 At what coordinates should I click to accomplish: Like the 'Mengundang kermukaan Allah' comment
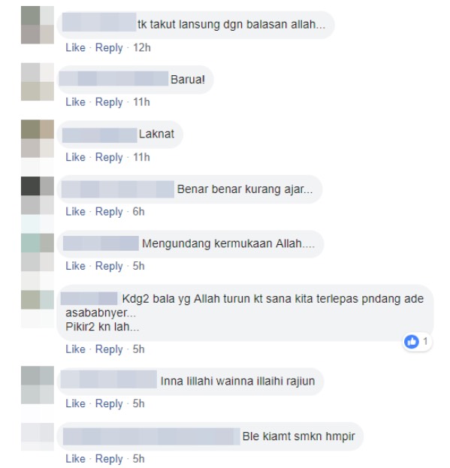click(x=75, y=266)
